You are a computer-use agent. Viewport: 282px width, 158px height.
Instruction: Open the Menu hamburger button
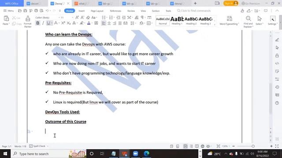pyautogui.click(x=8, y=11)
